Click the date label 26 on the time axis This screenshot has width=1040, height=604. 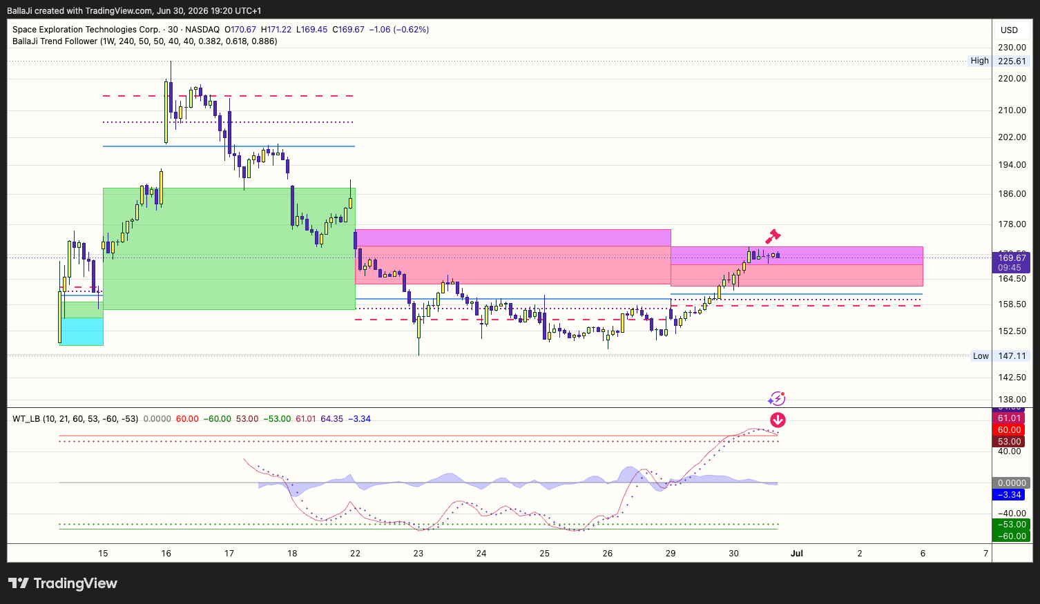(x=608, y=554)
